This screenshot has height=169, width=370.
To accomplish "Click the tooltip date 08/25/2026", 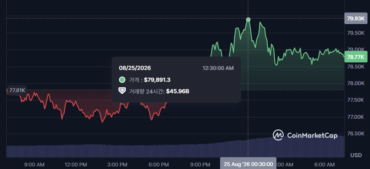I will click(x=135, y=68).
